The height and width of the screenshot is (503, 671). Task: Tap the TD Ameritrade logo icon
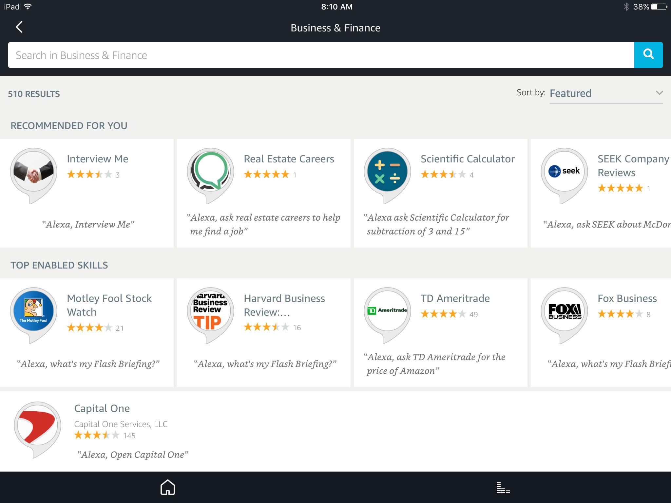pyautogui.click(x=388, y=315)
